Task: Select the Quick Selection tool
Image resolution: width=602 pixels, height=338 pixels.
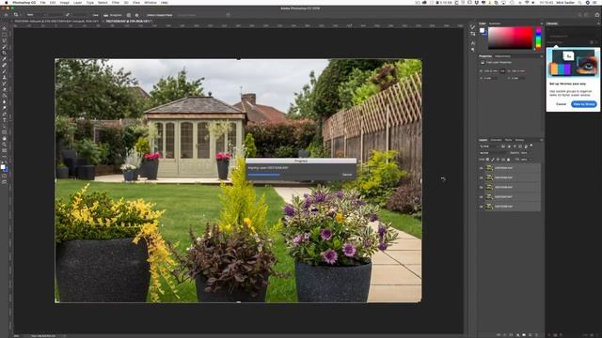Action: 5,47
